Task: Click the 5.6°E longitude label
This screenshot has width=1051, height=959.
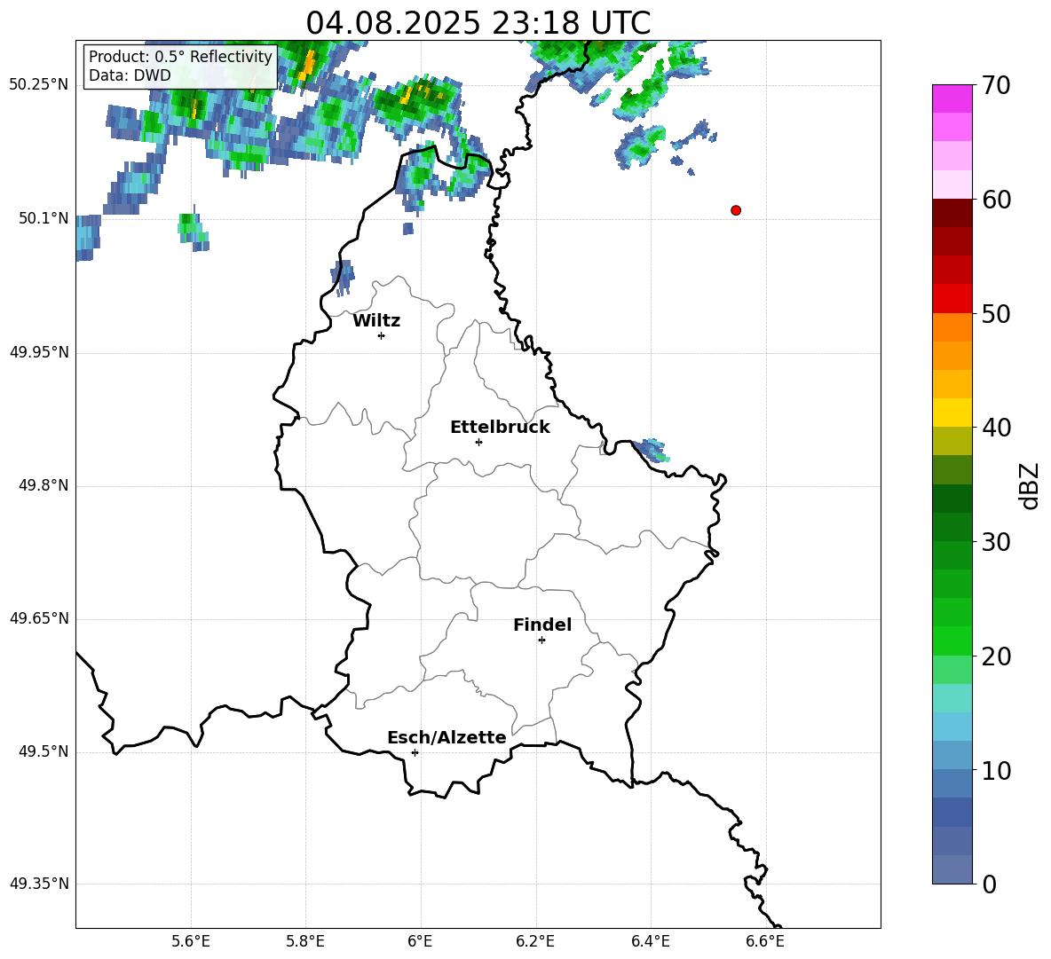Action: pos(191,942)
